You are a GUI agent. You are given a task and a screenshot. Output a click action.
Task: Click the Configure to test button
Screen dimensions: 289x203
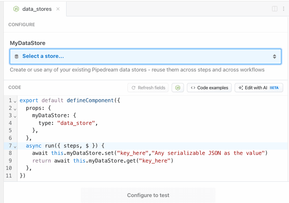148,195
